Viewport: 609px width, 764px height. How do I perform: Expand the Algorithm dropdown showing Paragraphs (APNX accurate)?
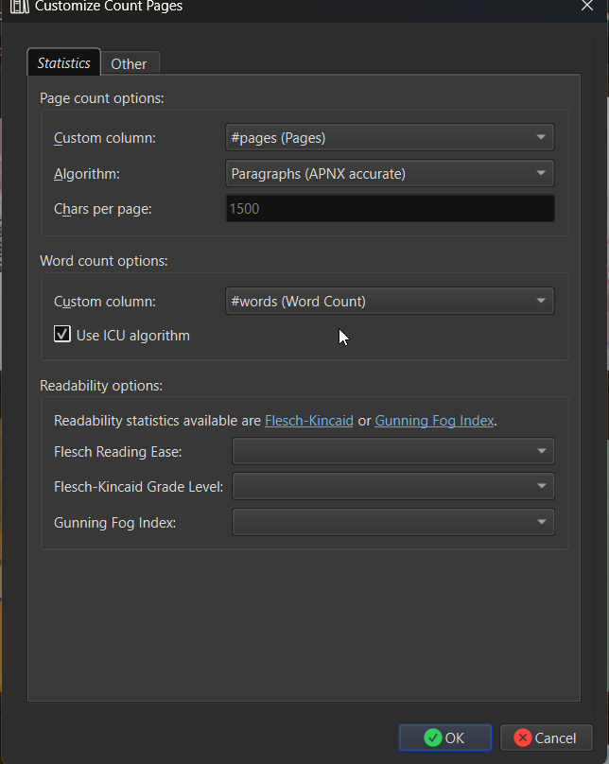pos(390,174)
